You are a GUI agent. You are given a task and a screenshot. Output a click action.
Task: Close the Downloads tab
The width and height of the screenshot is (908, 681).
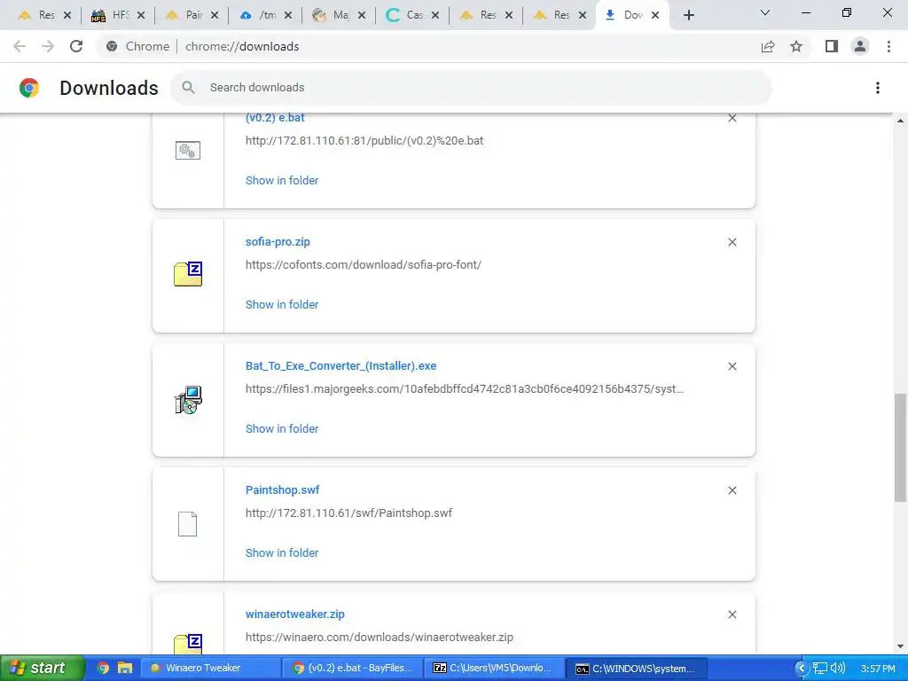pos(655,15)
